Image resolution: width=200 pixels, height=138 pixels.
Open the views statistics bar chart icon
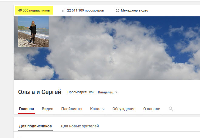63,10
